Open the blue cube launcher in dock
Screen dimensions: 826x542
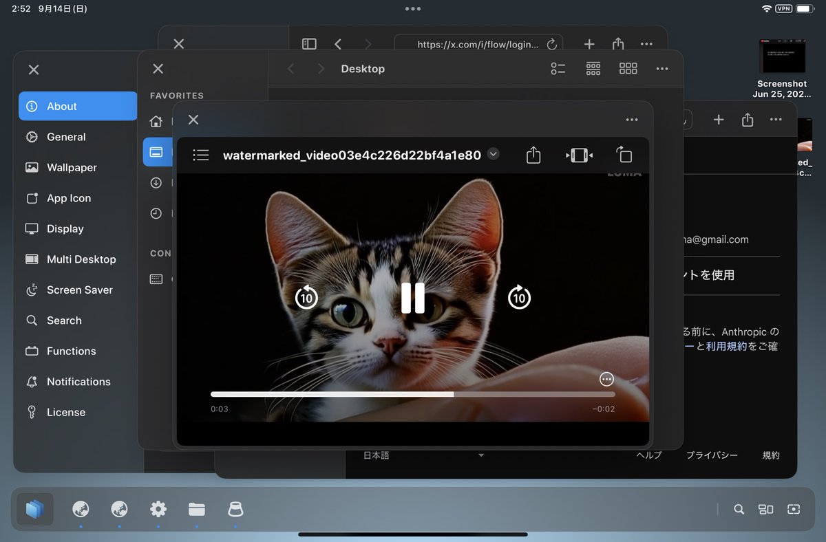pos(34,510)
